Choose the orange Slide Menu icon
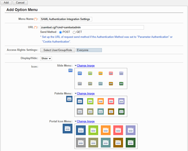The height and width of the screenshot is (151, 188). click(100, 73)
